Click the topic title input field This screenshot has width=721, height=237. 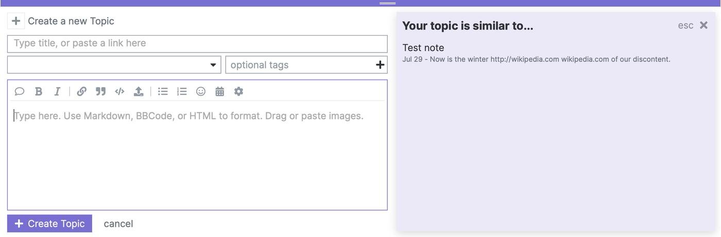197,44
